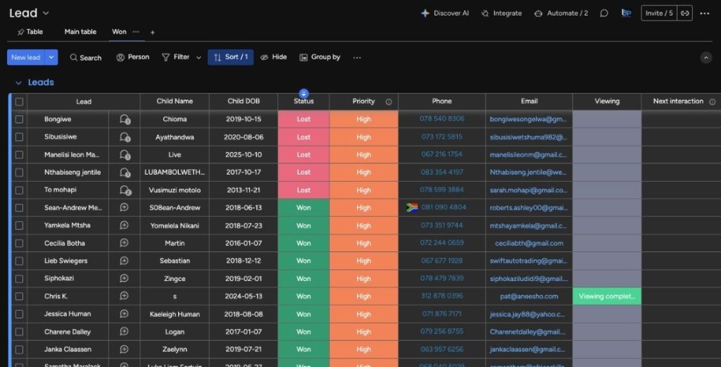Click the Invite / 5 button
Image resolution: width=721 pixels, height=367 pixels.
[658, 13]
